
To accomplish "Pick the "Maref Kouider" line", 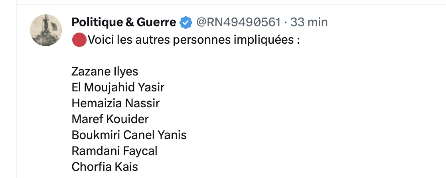I will 110,119.
